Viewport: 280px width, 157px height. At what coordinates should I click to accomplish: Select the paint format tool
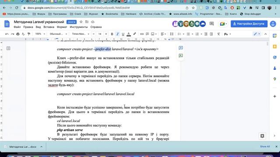[x=29, y=34]
